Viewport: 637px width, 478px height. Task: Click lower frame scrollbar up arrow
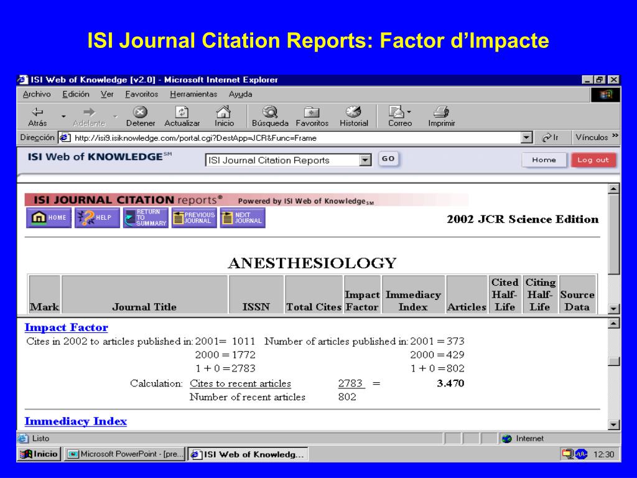614,324
